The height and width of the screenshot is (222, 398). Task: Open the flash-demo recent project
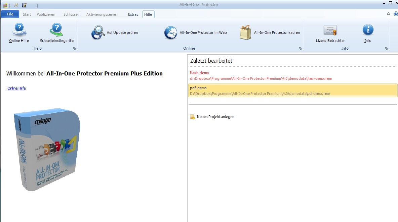coord(199,73)
